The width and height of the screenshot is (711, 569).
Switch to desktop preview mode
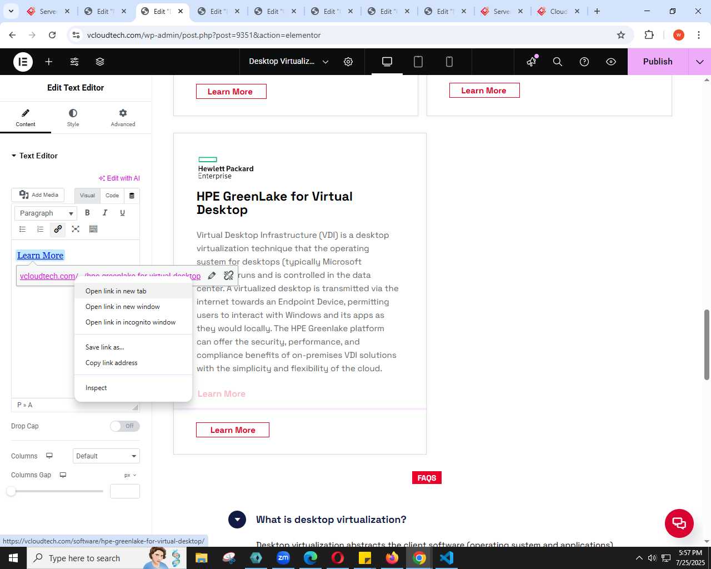coord(387,62)
